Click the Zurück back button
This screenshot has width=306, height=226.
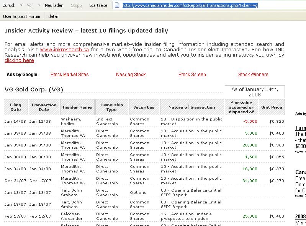coord(9,5)
